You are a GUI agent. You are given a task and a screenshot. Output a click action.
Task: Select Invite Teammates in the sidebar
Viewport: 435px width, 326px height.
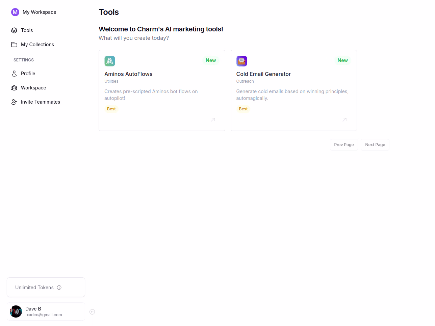coord(40,102)
